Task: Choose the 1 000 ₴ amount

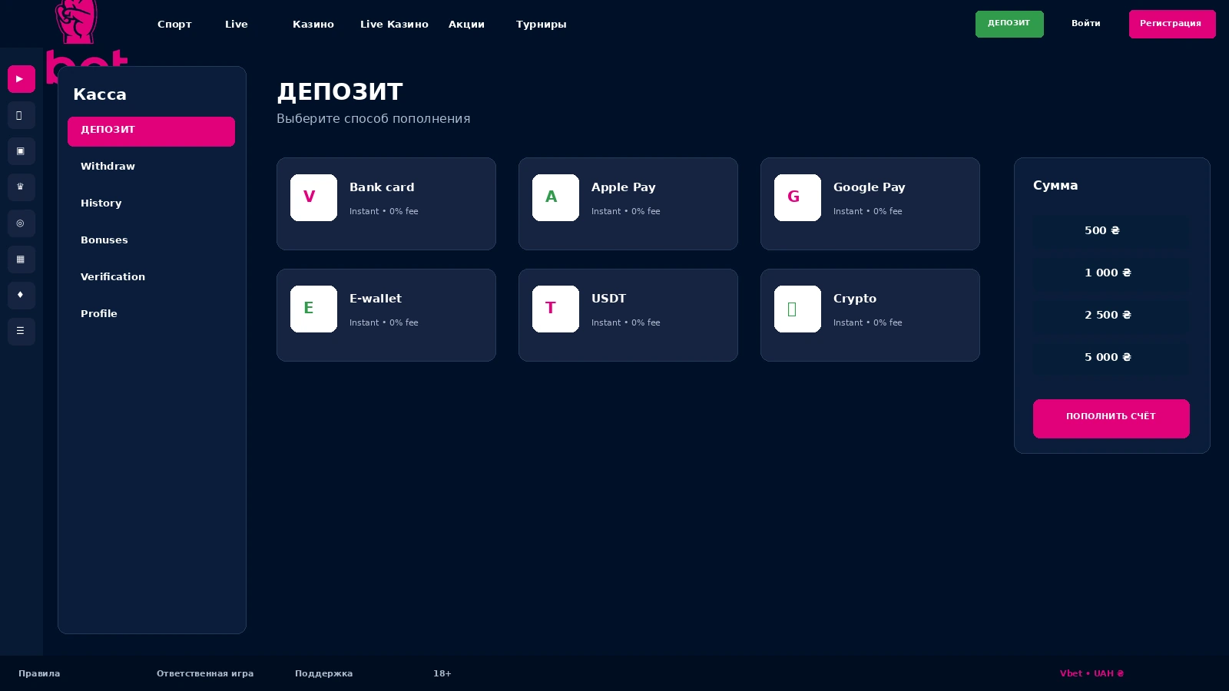Action: [1111, 273]
